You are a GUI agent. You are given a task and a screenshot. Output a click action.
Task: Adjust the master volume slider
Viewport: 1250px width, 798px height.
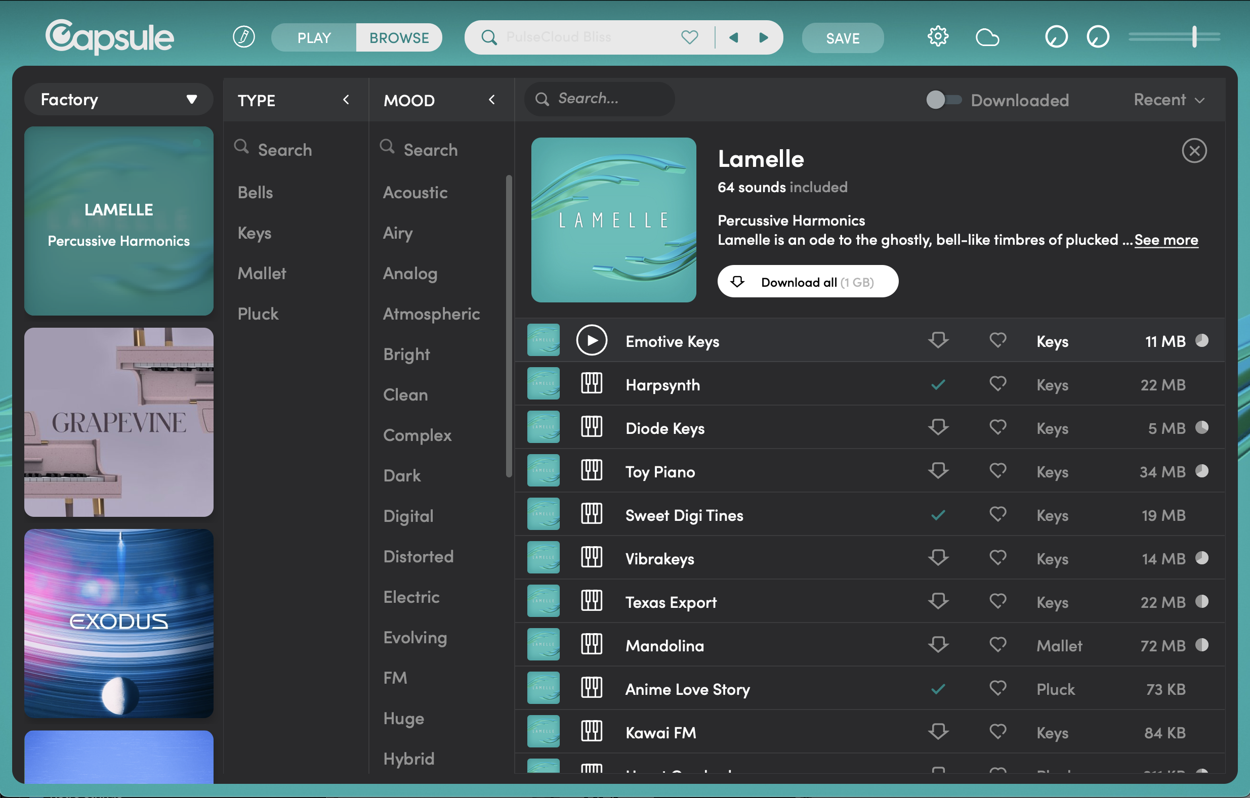pos(1194,37)
